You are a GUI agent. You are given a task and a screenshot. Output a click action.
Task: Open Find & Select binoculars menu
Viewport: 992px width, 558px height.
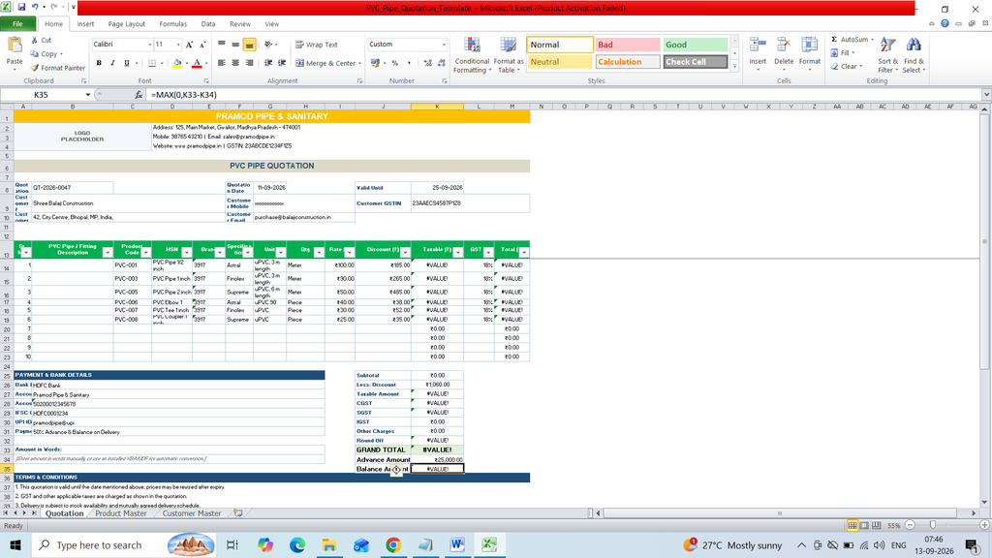pos(914,54)
